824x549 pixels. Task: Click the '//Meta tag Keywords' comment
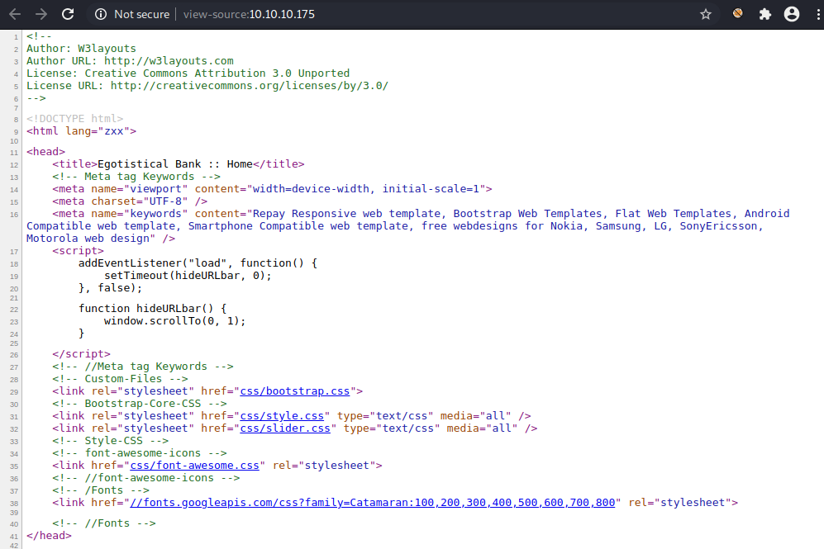pos(143,367)
